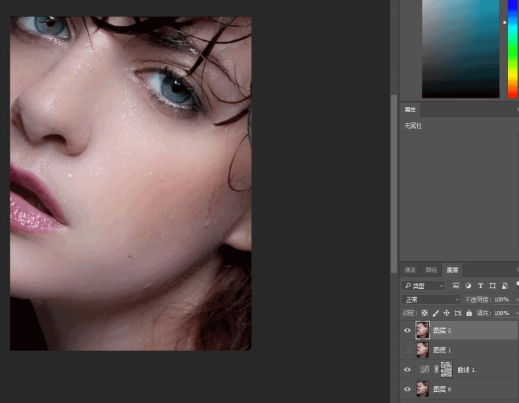The width and height of the screenshot is (519, 403).
Task: Show hidden 图层 1 visibility box
Action: [407, 350]
